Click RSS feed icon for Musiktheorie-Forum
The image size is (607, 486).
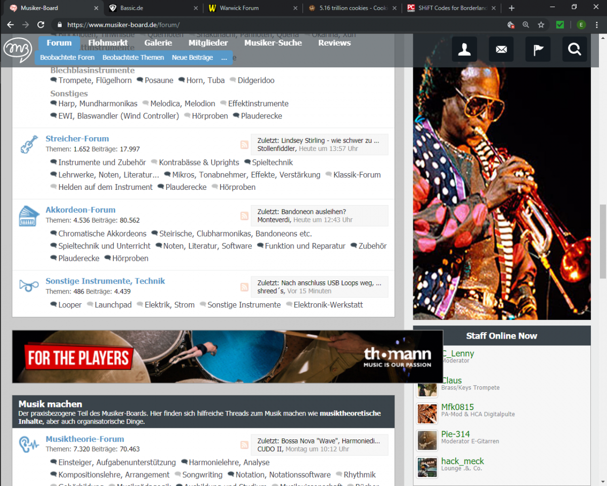pos(244,445)
